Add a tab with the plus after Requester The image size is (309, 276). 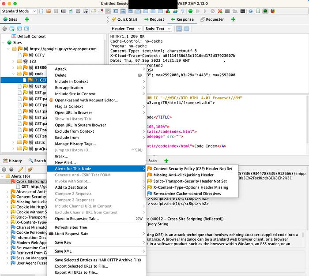point(233,19)
